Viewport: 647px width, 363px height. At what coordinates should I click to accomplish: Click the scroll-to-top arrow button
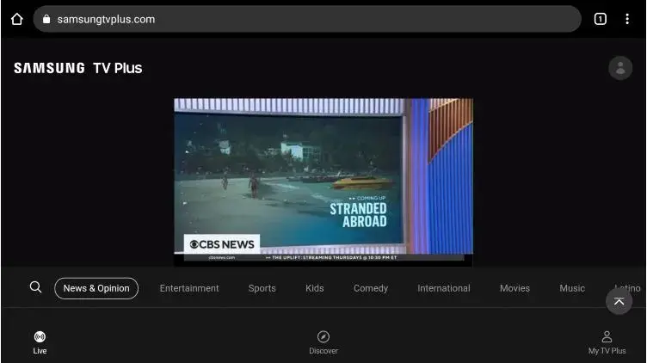[x=619, y=302]
